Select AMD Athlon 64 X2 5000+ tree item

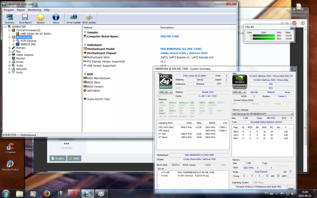pos(36,34)
